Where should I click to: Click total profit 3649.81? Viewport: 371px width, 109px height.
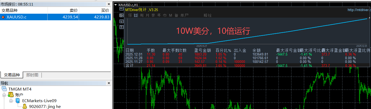(200, 65)
